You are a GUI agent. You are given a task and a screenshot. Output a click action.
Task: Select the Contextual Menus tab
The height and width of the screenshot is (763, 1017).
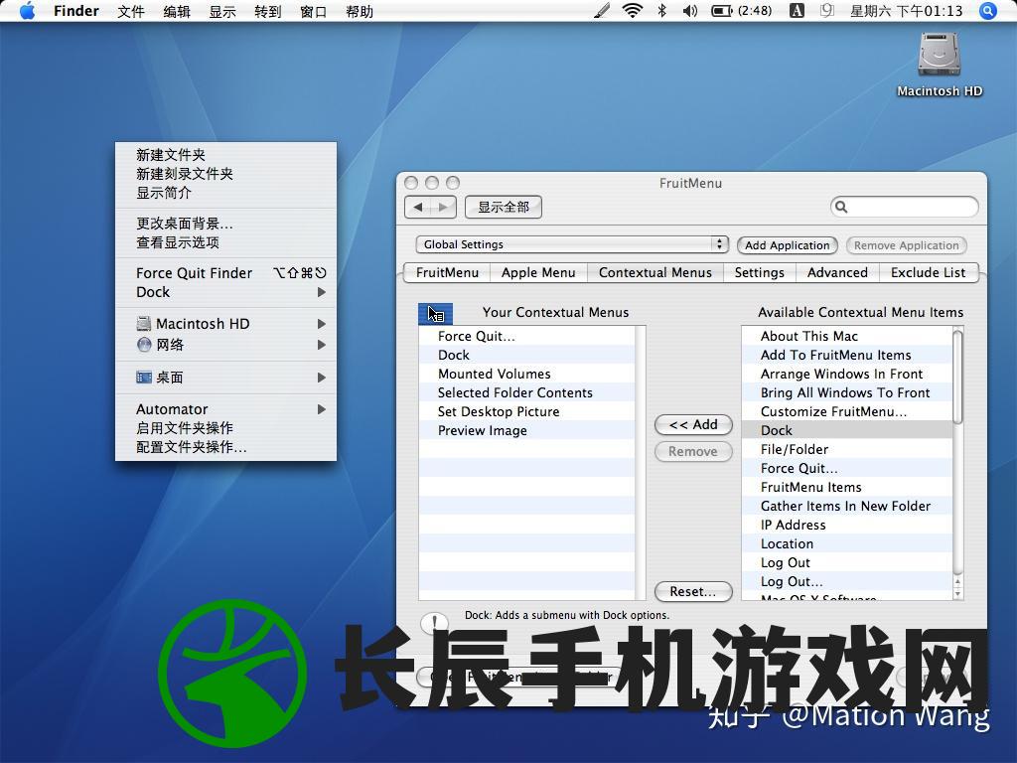[655, 272]
